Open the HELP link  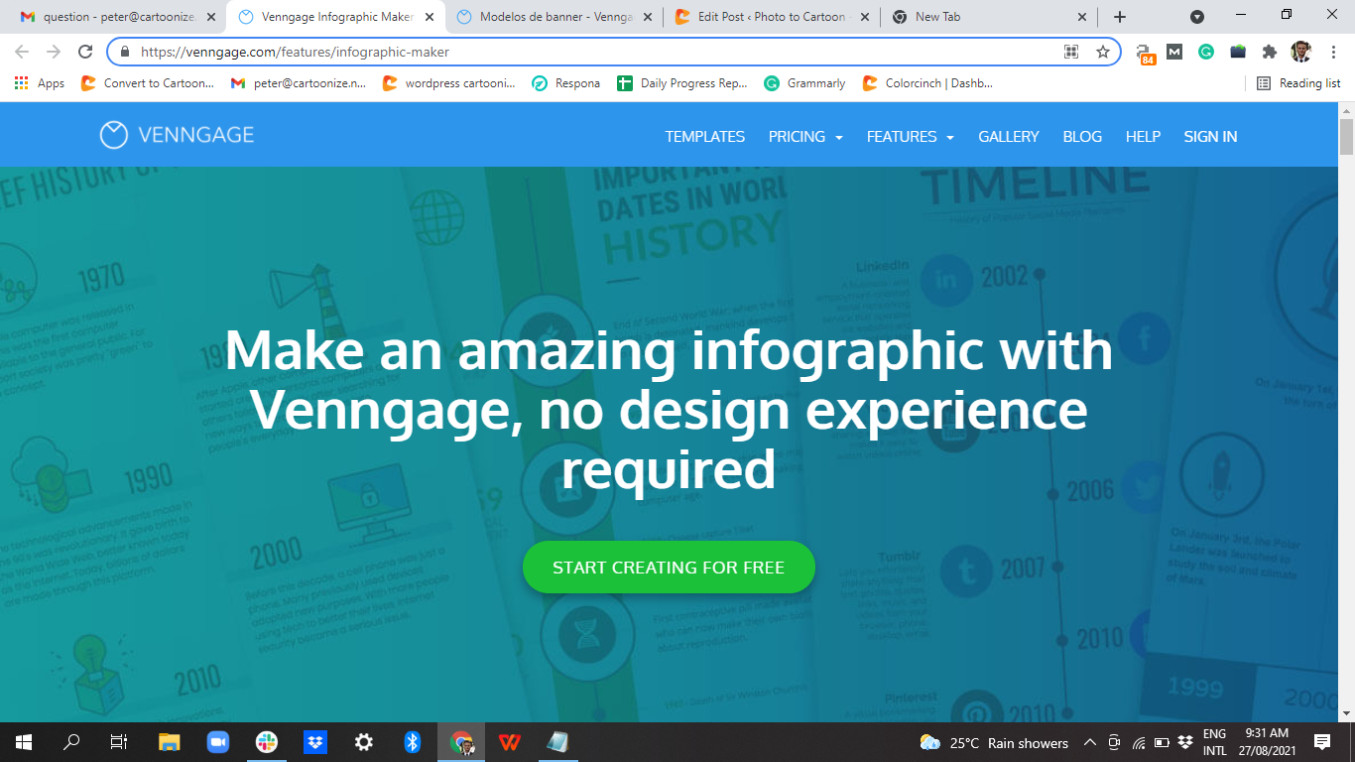(x=1143, y=137)
